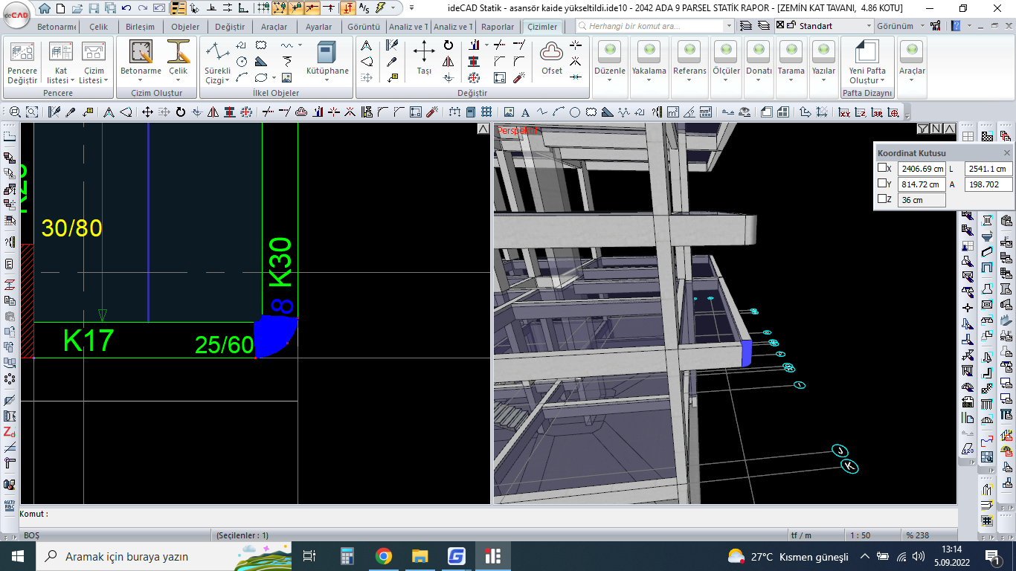Click the command search input field
1016x571 pixels.
[x=655, y=26]
